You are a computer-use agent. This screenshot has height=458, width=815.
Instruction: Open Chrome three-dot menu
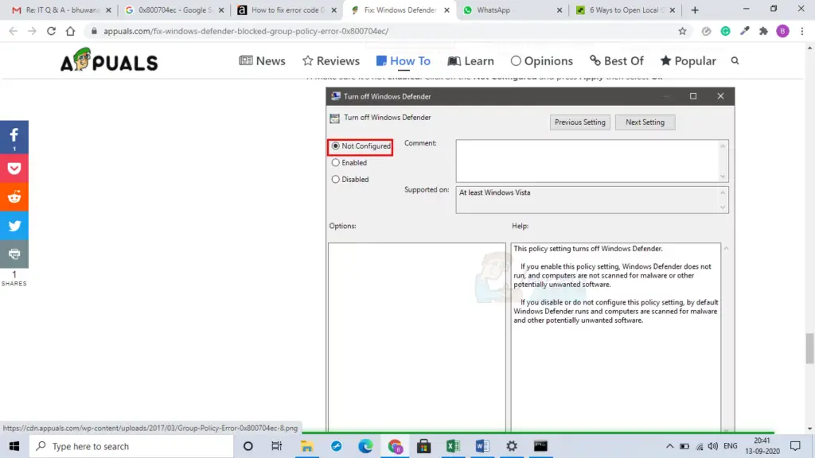(802, 31)
